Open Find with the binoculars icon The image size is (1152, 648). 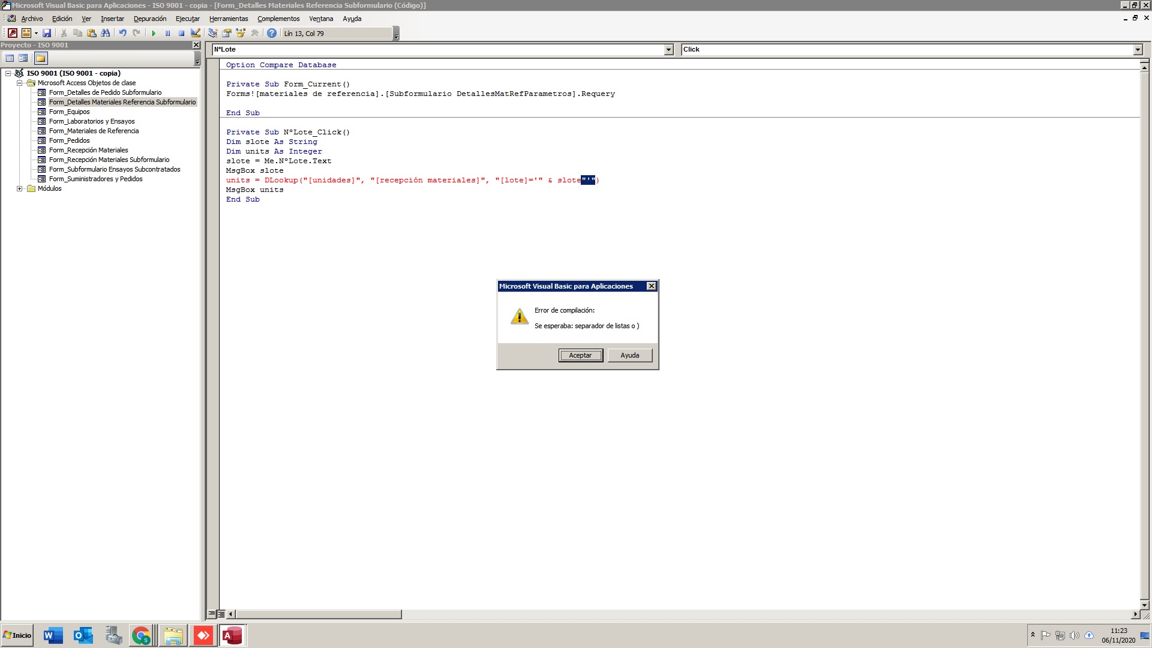pos(106,33)
